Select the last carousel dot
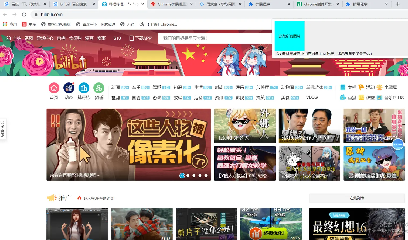 (206, 175)
